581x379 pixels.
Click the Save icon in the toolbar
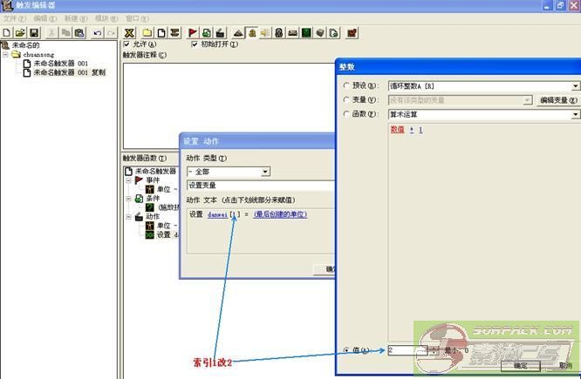tap(32, 32)
